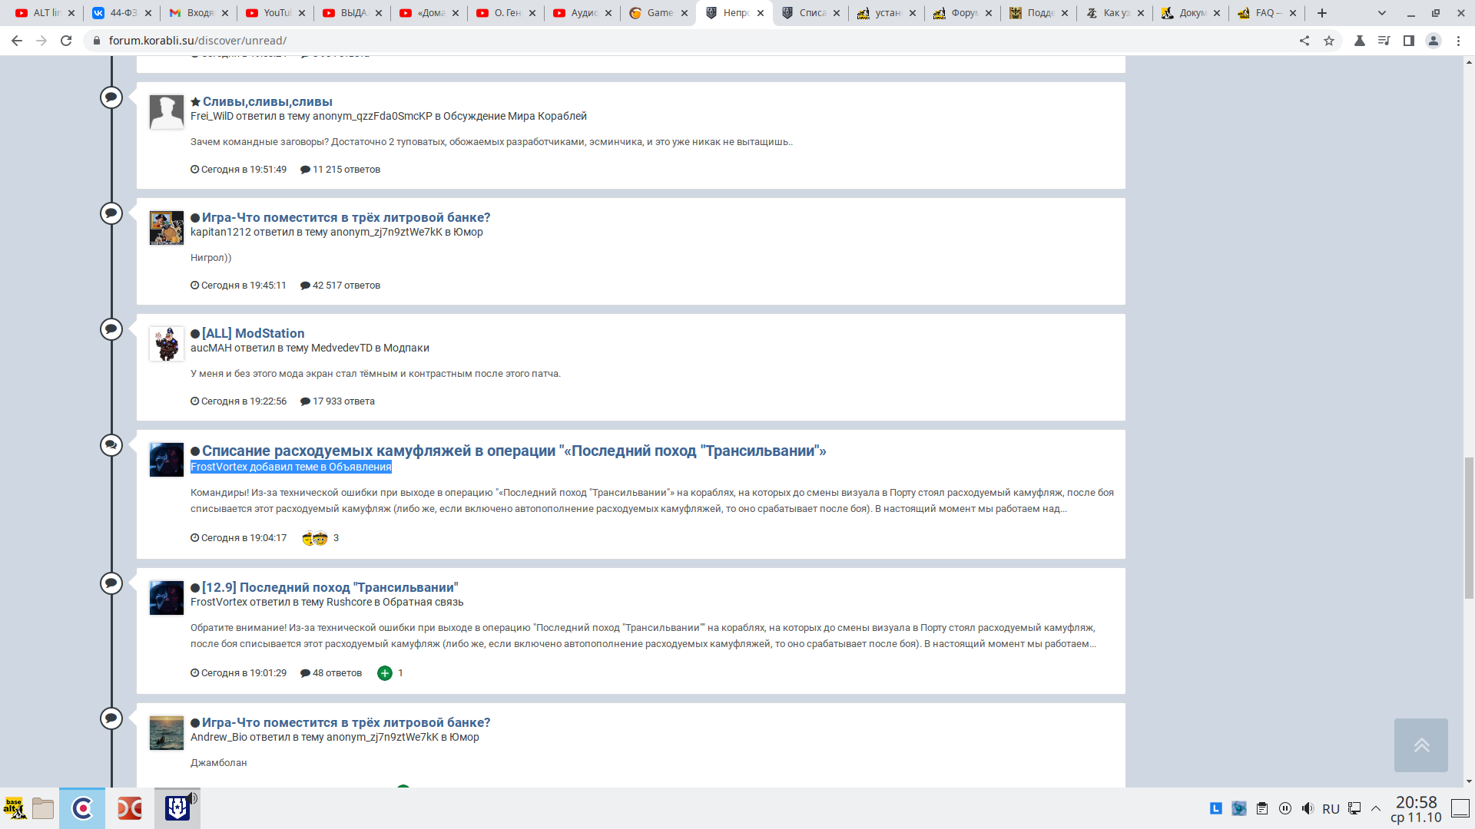Open the [ALL] ModStation topic
The height and width of the screenshot is (829, 1475).
click(x=253, y=333)
